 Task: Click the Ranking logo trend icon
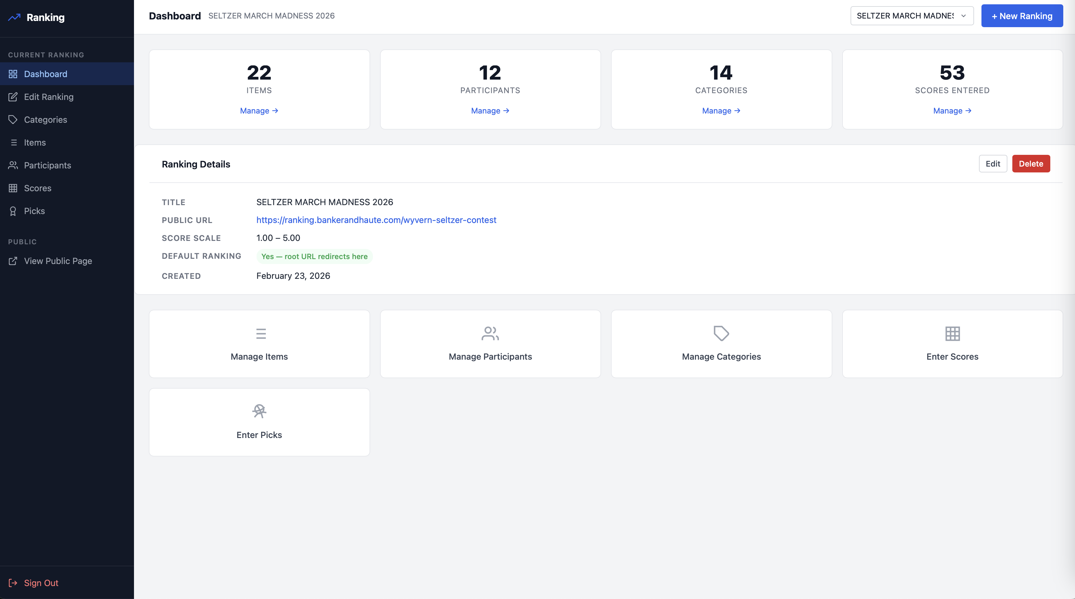14,18
